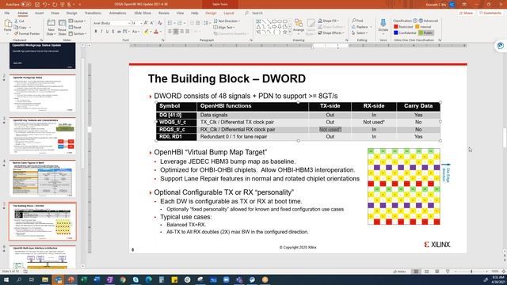The width and height of the screenshot is (507, 285).
Task: Click the Find command
Action: coord(357,21)
